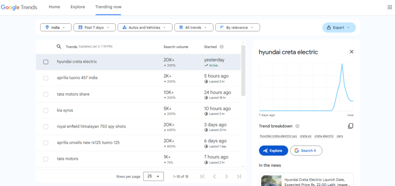Open the aprilia tuono 457 india trend
This screenshot has height=186, width=395.
pos(138,78)
